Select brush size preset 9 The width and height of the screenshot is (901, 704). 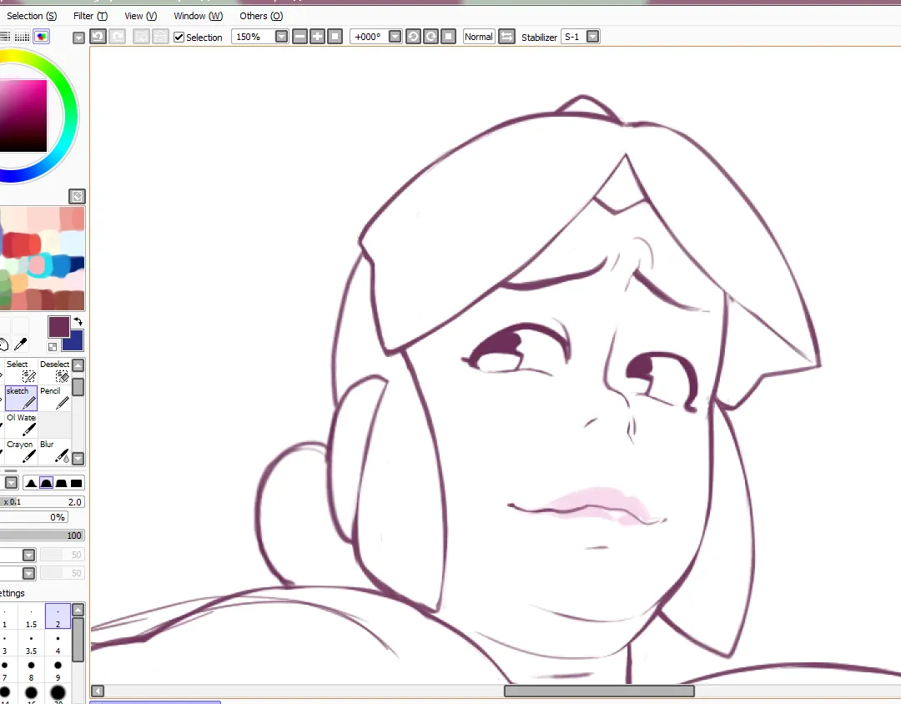58,670
